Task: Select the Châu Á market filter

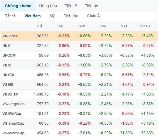Action: point(93,16)
